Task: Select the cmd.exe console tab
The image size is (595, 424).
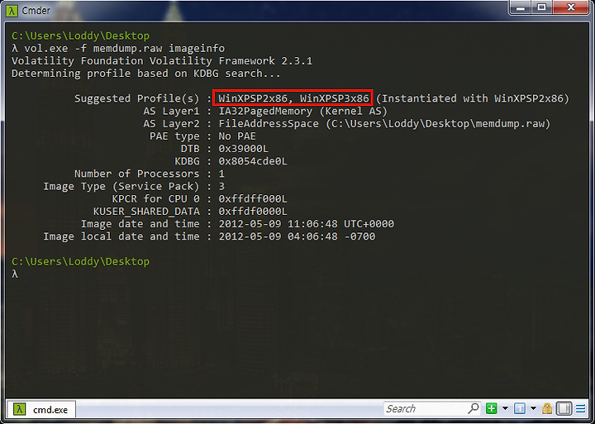Action: click(x=41, y=409)
